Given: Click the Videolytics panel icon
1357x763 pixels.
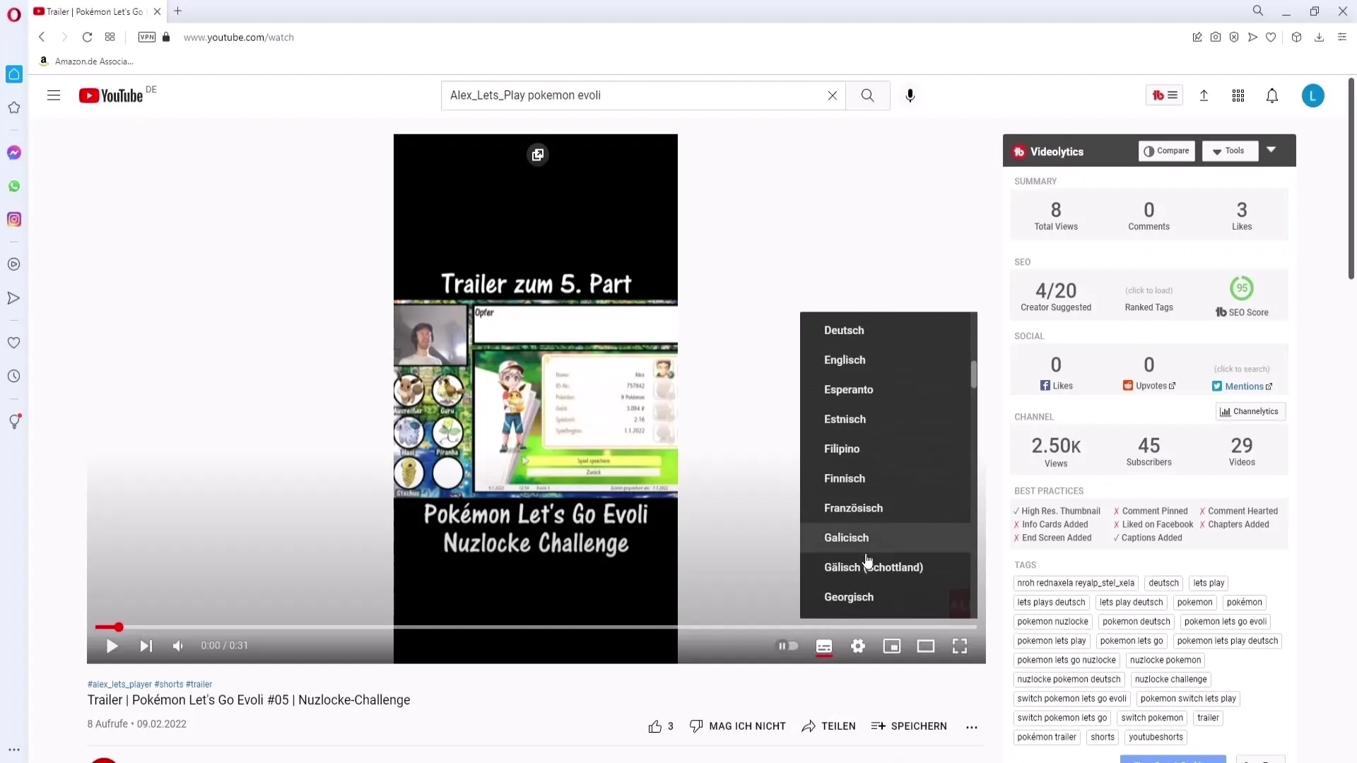Looking at the screenshot, I should point(1021,151).
